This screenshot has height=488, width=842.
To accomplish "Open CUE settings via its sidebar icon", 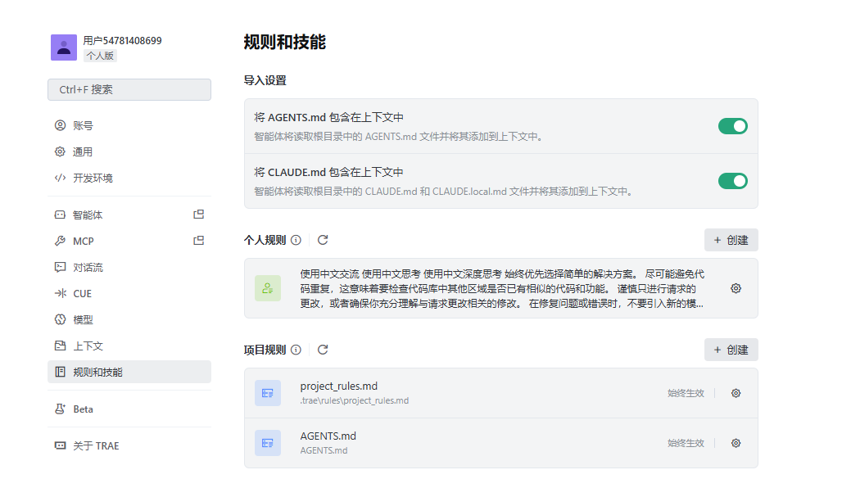I will (x=58, y=292).
